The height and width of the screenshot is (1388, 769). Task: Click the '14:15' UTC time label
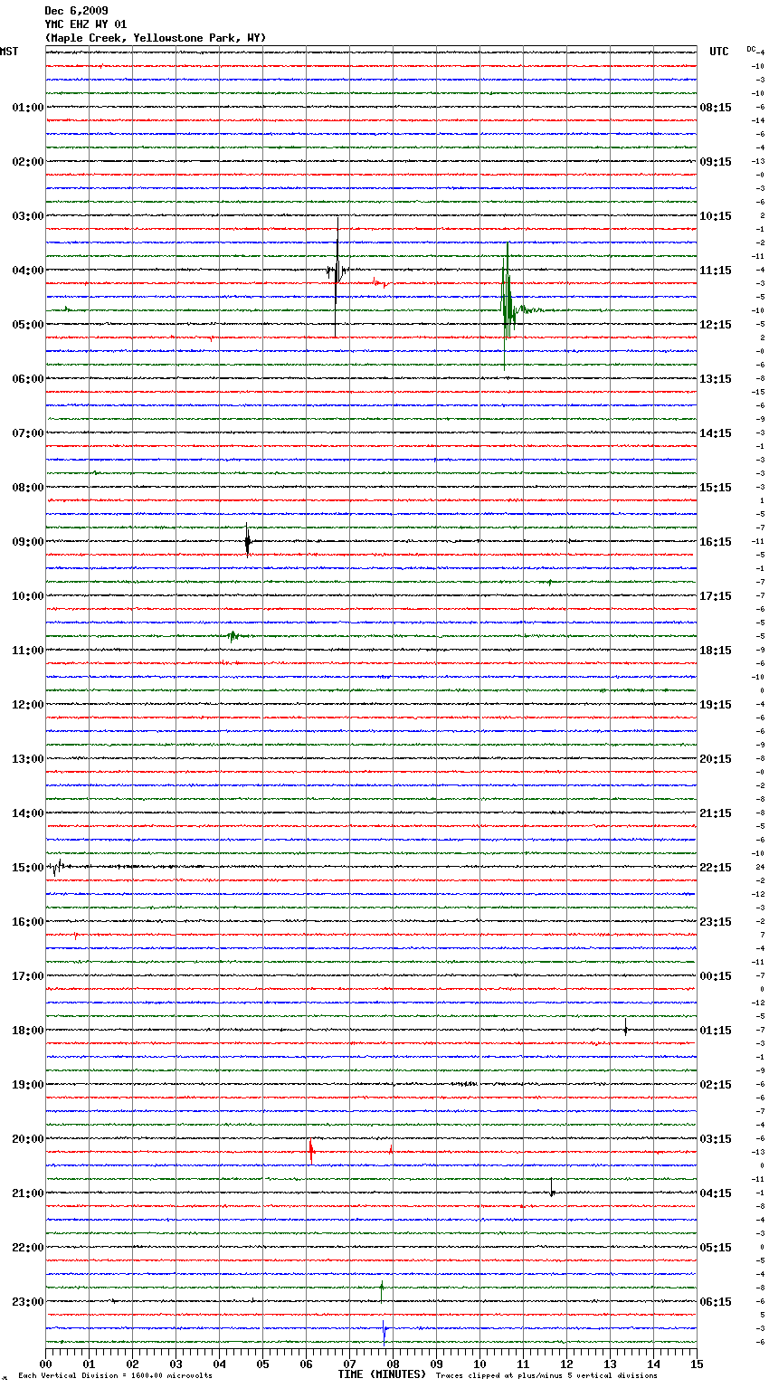[x=716, y=433]
